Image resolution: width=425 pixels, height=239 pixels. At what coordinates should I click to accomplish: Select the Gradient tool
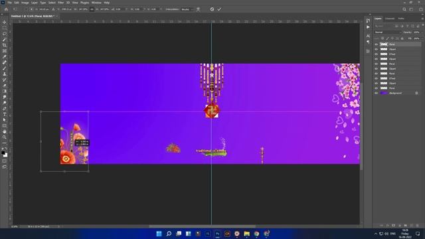[5, 91]
